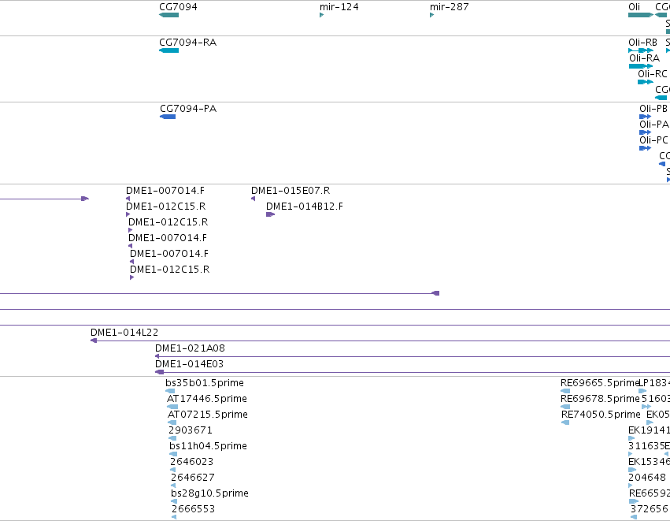Click the AT07215.5prime EST label
This screenshot has width=670, height=521.
[x=208, y=415]
